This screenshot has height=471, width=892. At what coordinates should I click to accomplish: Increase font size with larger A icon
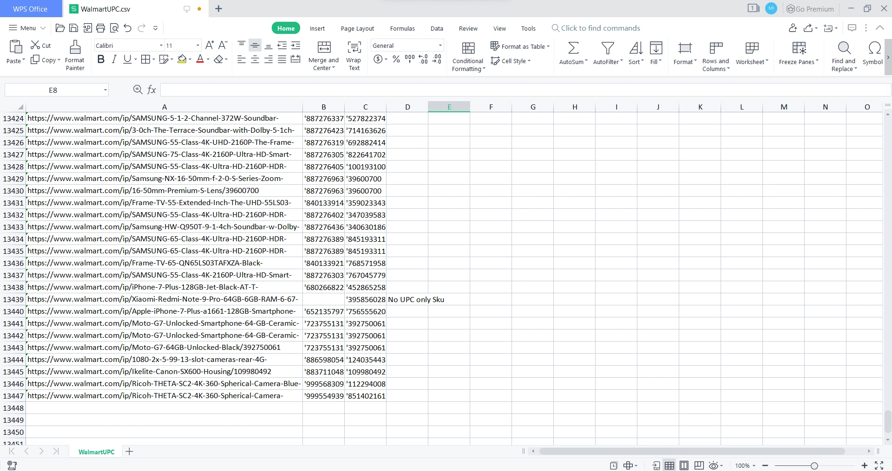point(210,45)
